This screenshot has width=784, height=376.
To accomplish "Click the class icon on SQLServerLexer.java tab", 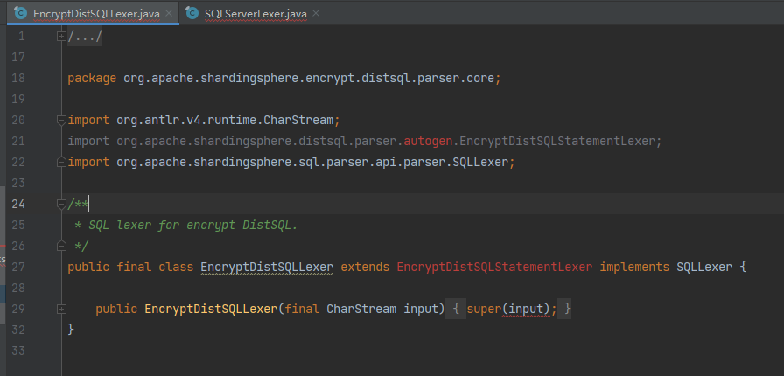I will pyautogui.click(x=192, y=13).
